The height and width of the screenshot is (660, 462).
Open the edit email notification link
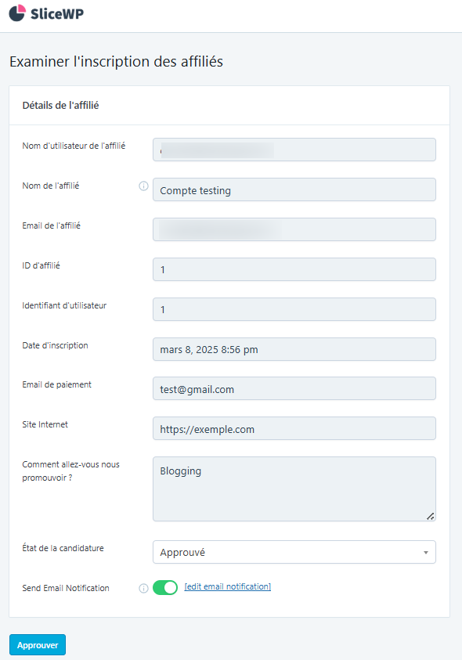[x=227, y=586]
